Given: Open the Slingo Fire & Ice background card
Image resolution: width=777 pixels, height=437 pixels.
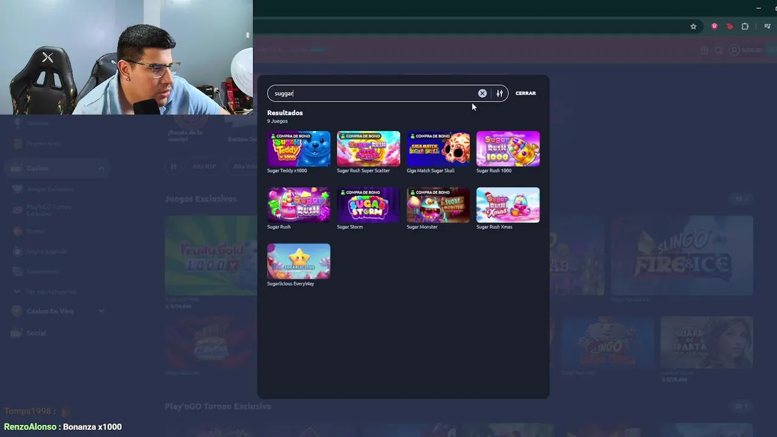Looking at the screenshot, I should [682, 256].
